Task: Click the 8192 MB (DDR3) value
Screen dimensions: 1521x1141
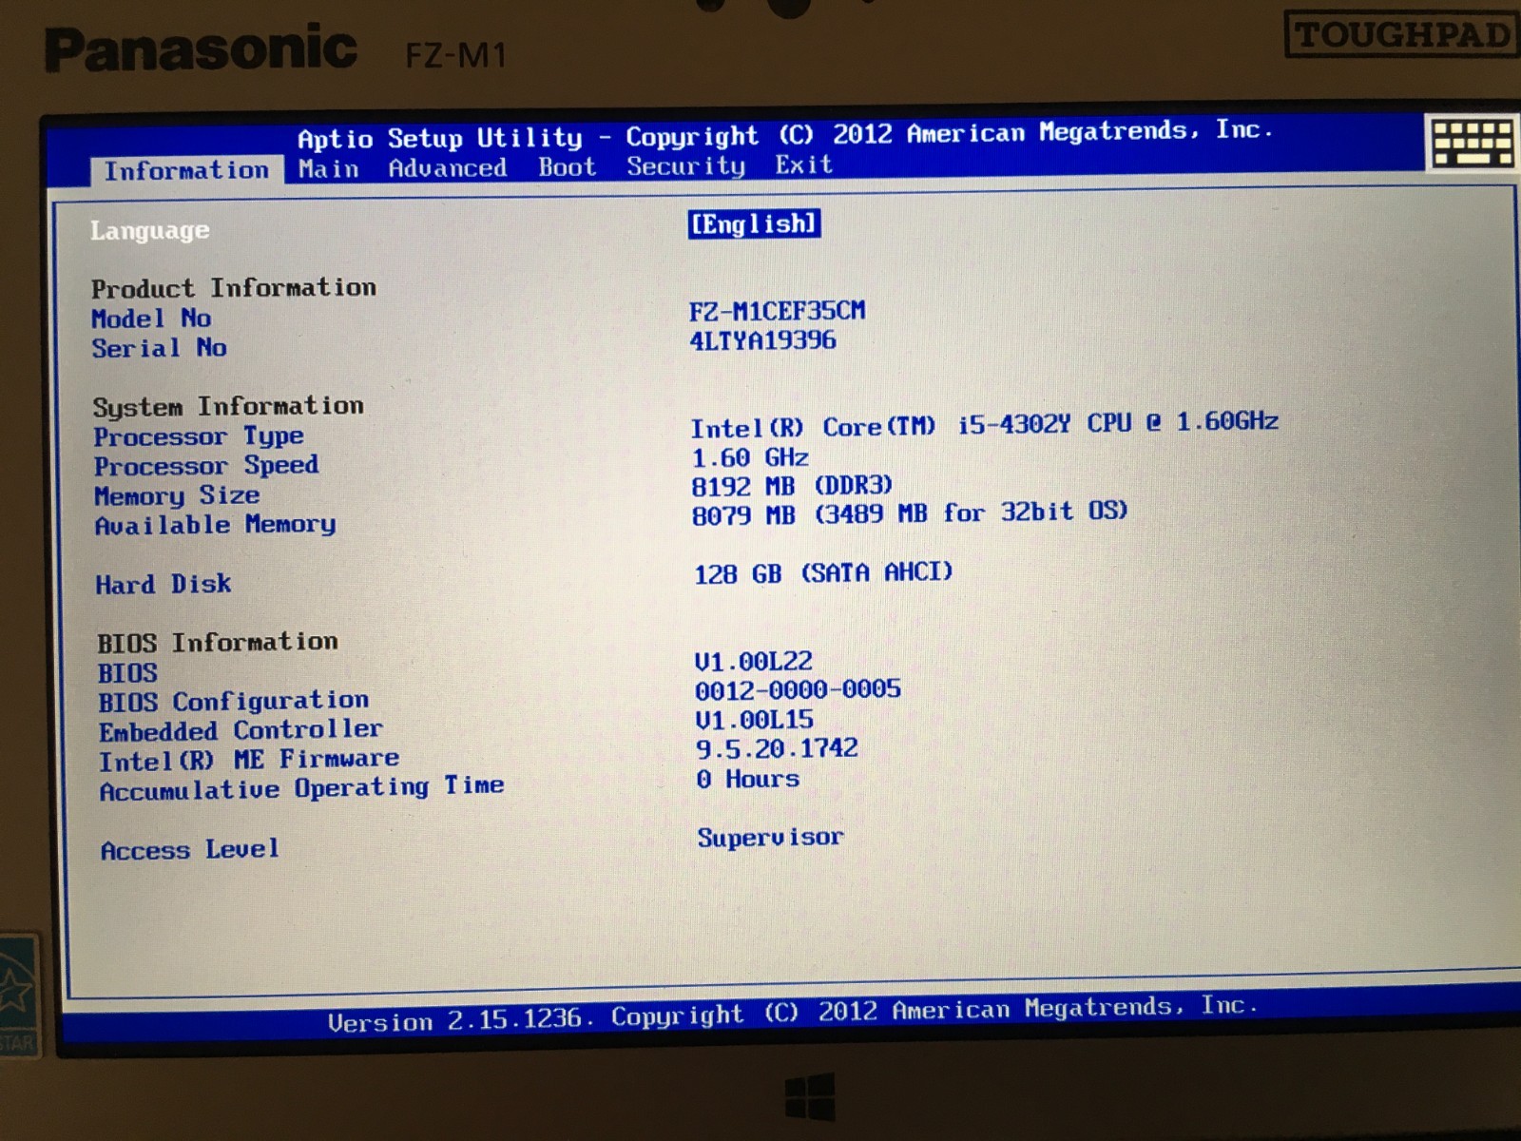Action: (x=792, y=486)
